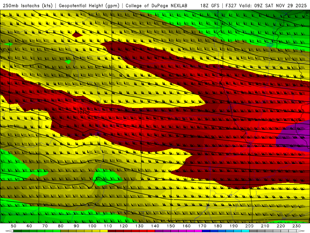Click the '140' color scale label
This screenshot has height=233, width=310.
coord(155,226)
